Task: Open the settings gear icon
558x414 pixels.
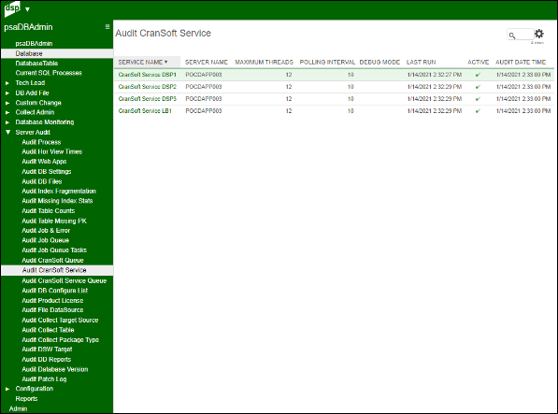Action: [x=539, y=34]
